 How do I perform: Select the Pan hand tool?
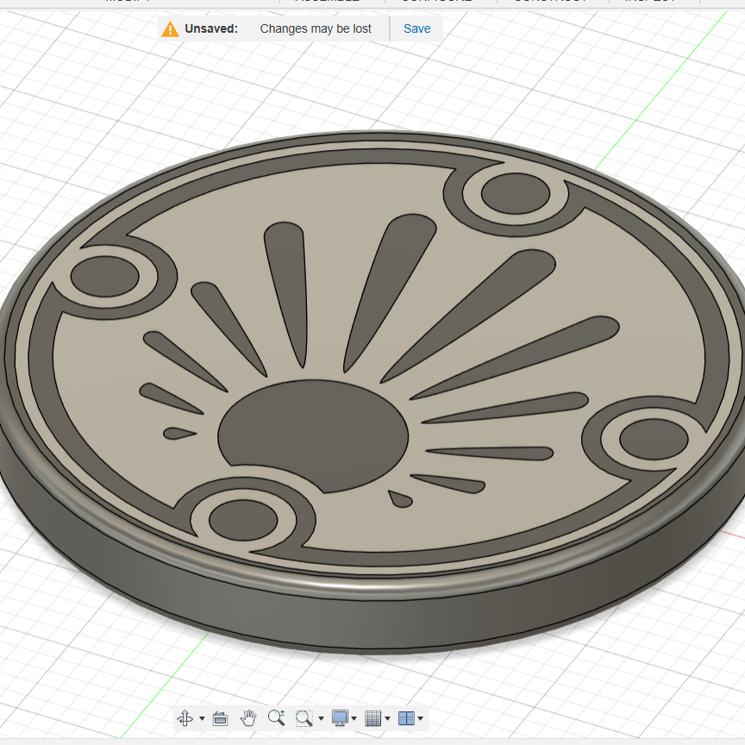coord(248,718)
